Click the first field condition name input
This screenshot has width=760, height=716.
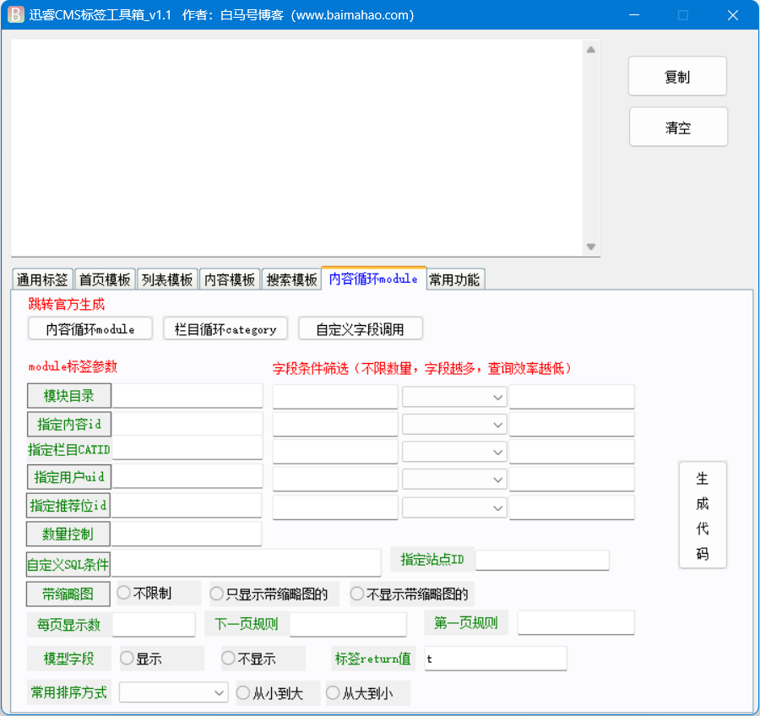tap(335, 397)
